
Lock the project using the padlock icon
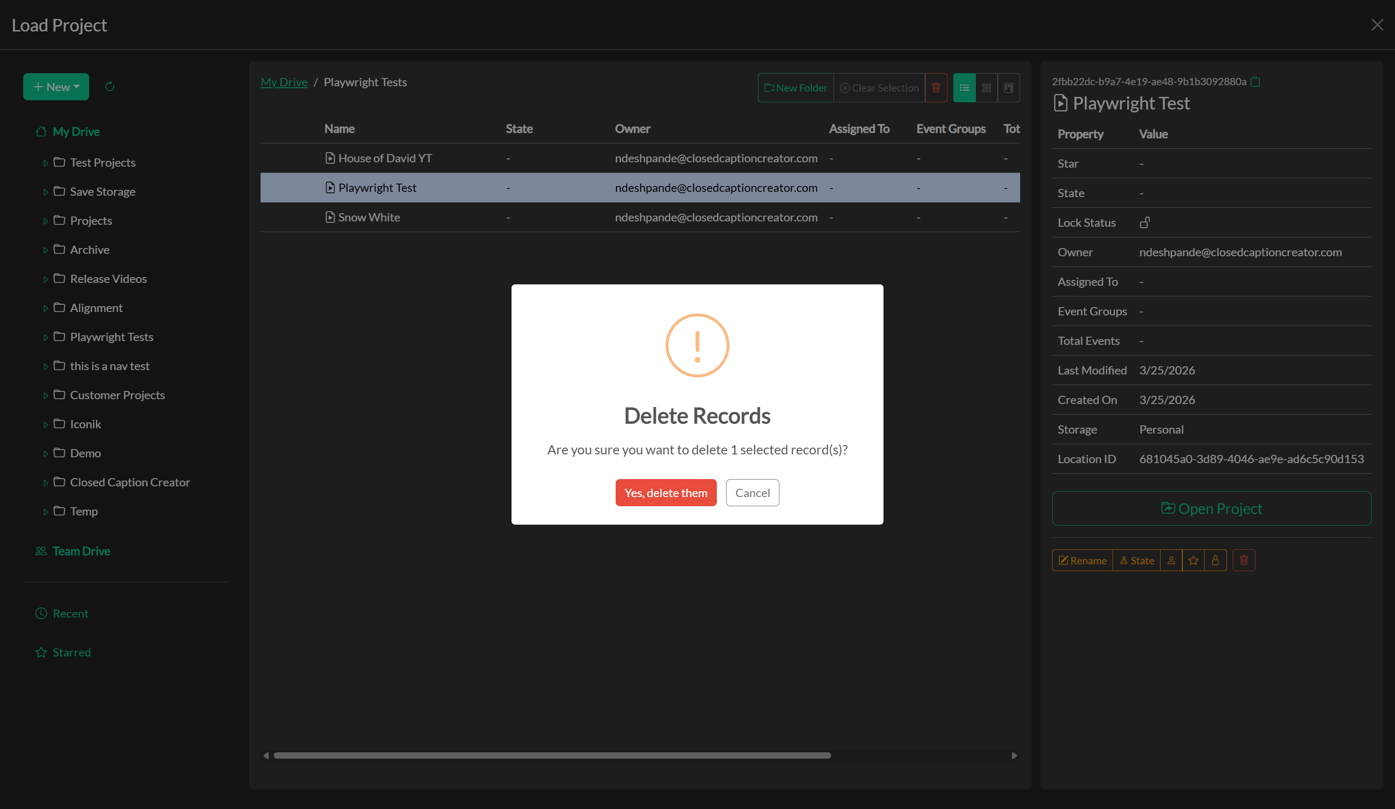(1216, 560)
